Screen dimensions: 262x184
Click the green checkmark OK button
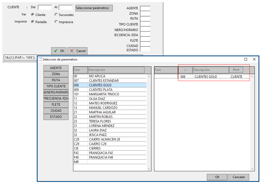point(59,51)
